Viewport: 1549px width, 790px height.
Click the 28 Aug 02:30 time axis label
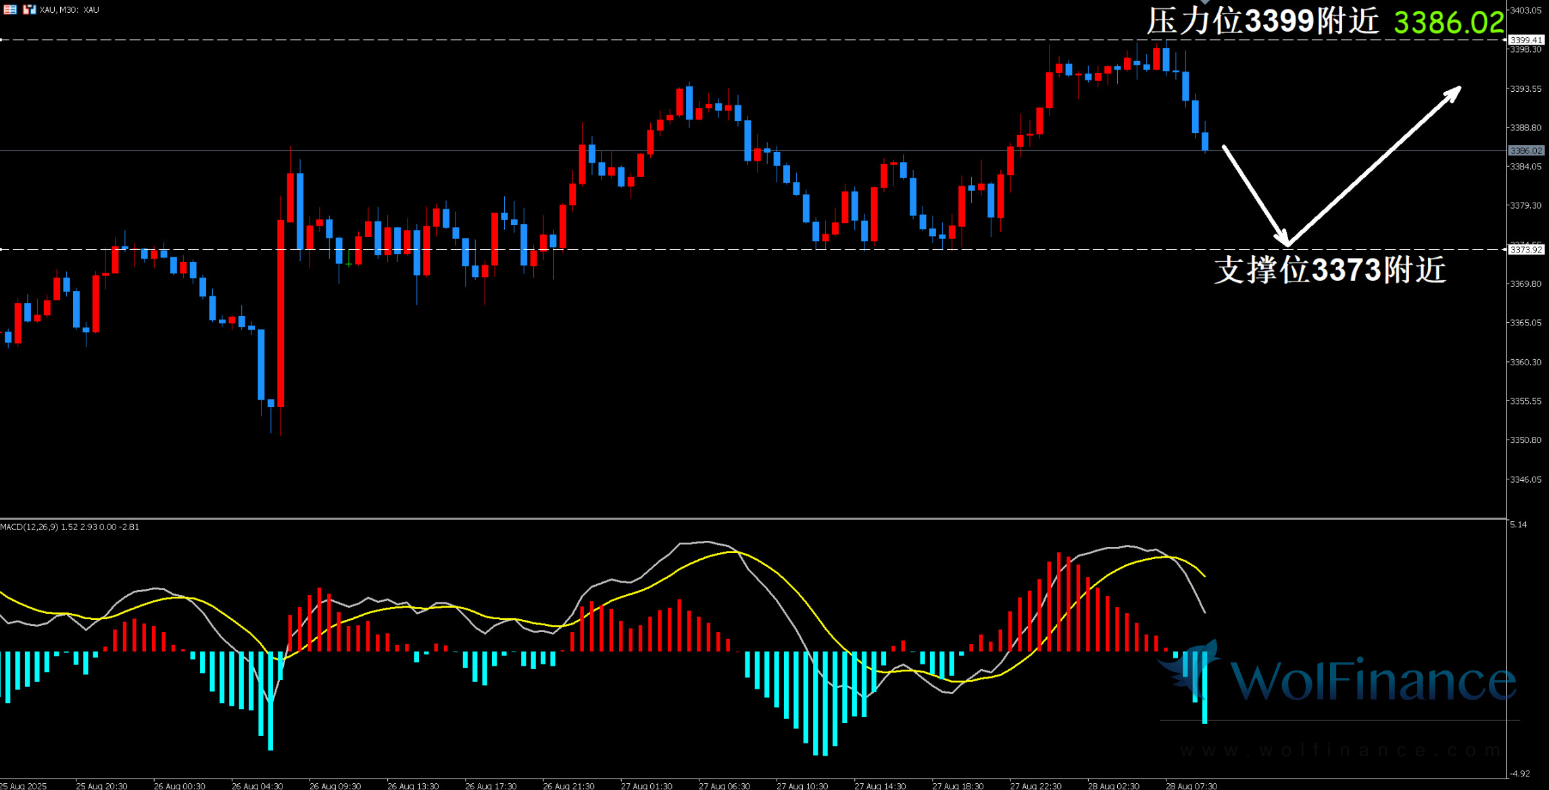click(1114, 786)
